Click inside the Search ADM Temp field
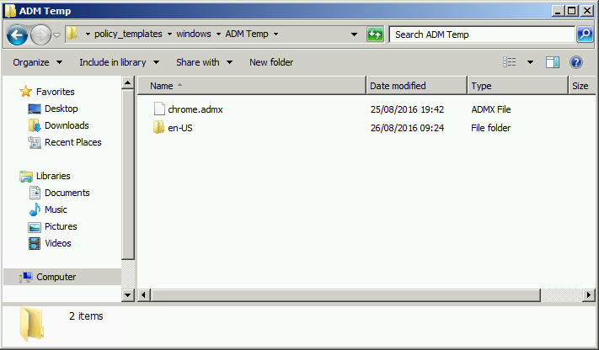The image size is (599, 350). coord(480,34)
